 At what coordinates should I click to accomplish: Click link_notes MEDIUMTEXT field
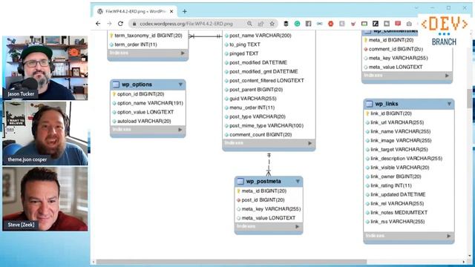click(x=399, y=213)
